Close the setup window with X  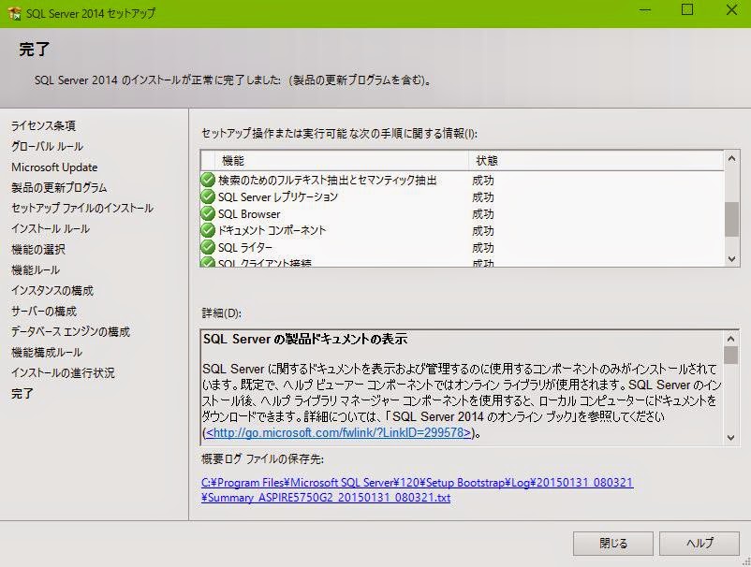coord(731,10)
